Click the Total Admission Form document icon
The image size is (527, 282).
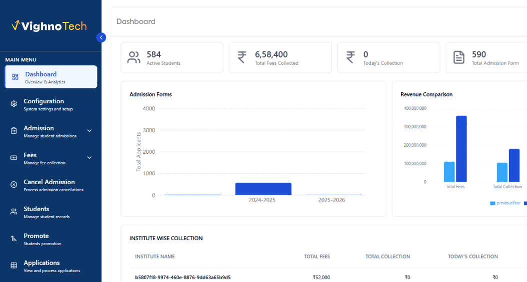[458, 57]
